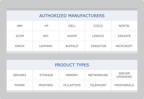144x99 pixels.
Task: Choose SERVER UPGRADES product type
Action: coord(124,75)
